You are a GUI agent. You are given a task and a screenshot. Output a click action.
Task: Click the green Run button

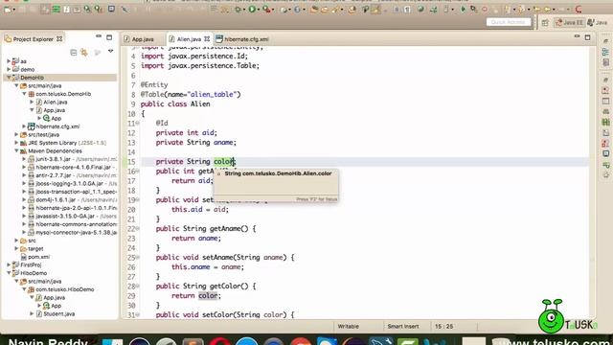tap(252, 9)
